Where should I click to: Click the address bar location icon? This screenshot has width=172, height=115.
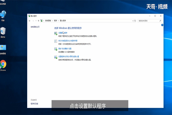[x=42, y=21]
